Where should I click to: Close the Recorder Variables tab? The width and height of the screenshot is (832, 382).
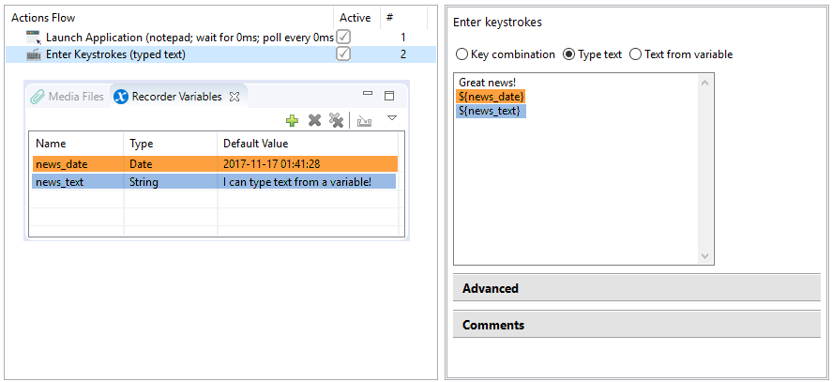234,97
